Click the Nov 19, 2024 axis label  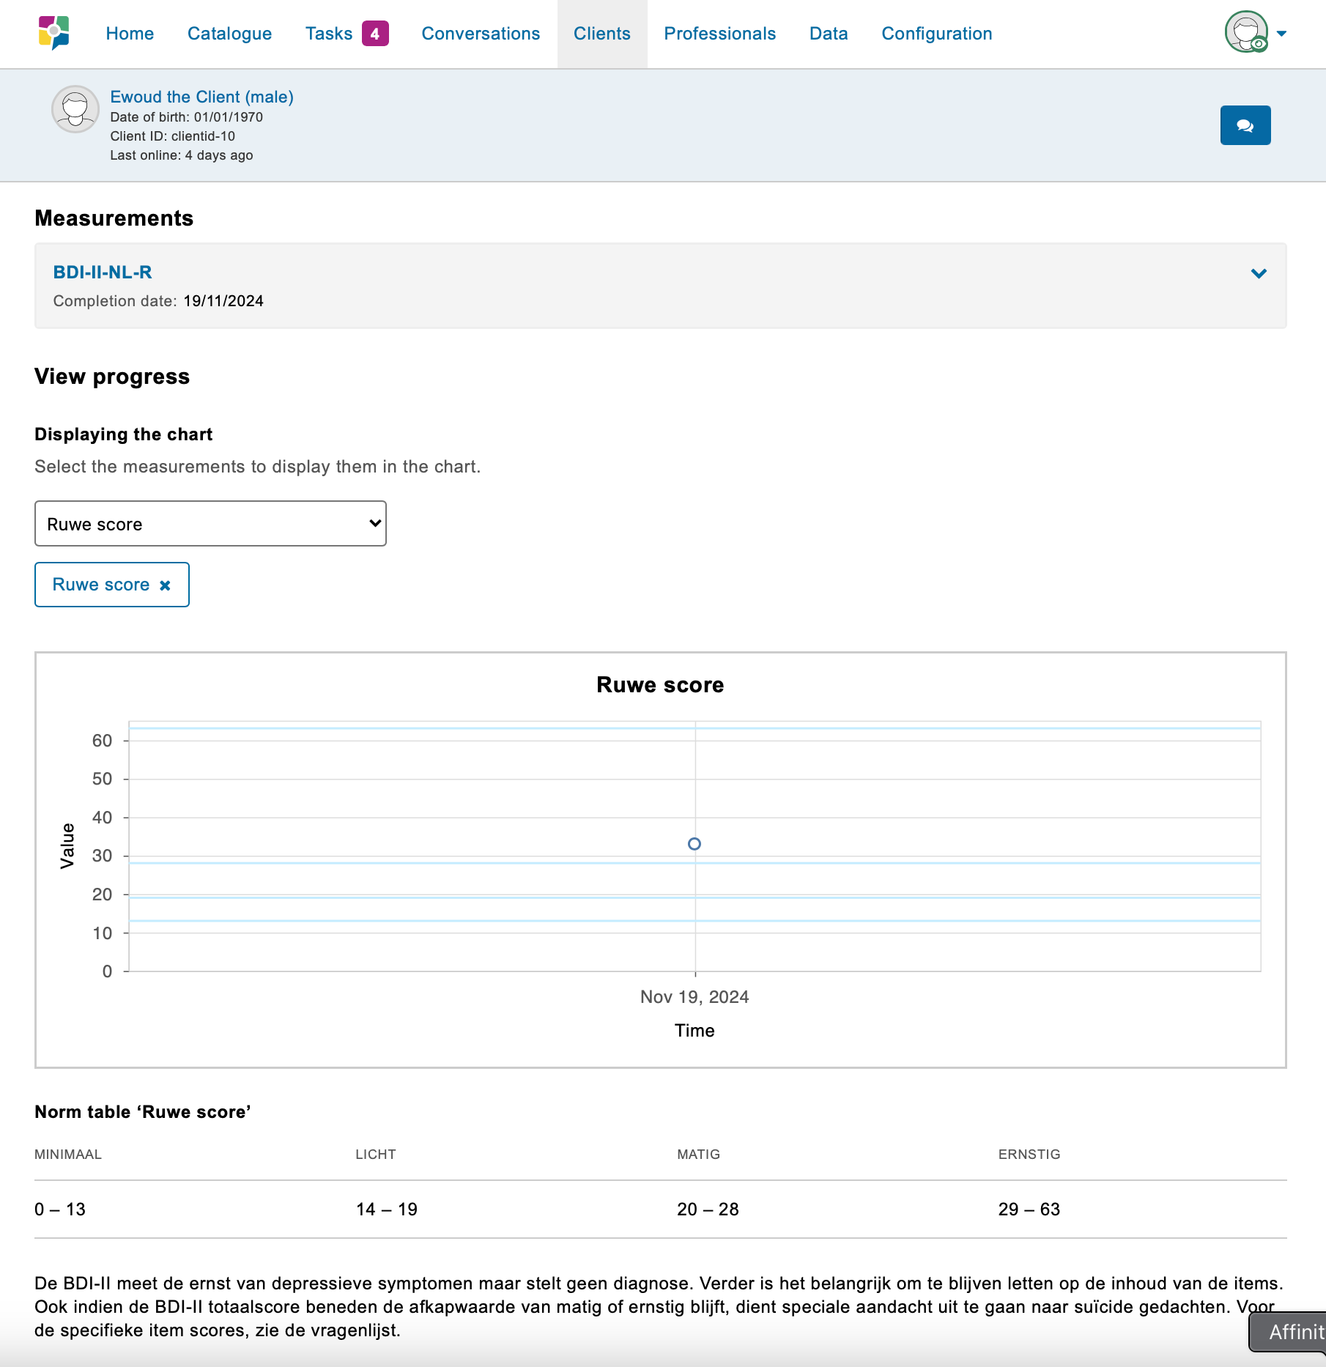tap(695, 997)
